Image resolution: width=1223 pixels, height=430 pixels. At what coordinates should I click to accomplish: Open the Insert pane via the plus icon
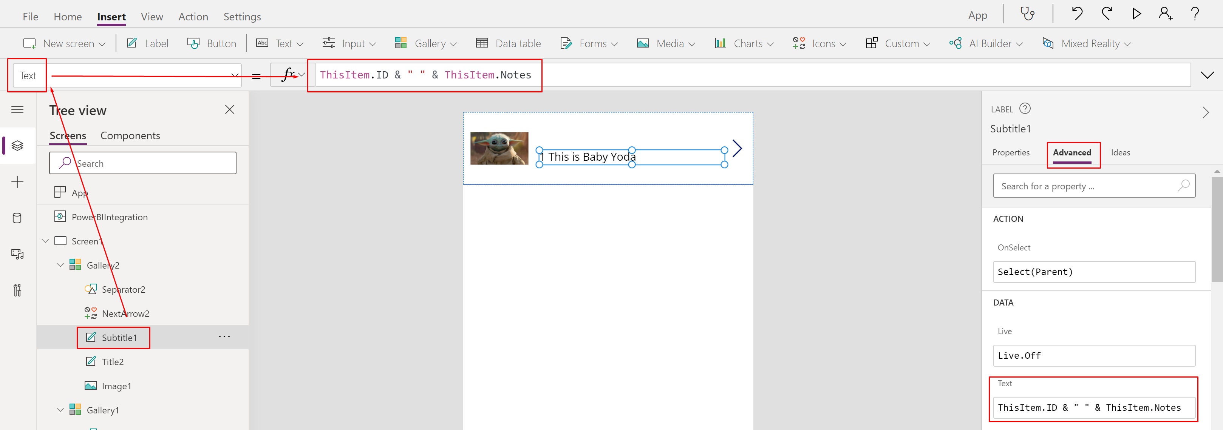[x=17, y=181]
